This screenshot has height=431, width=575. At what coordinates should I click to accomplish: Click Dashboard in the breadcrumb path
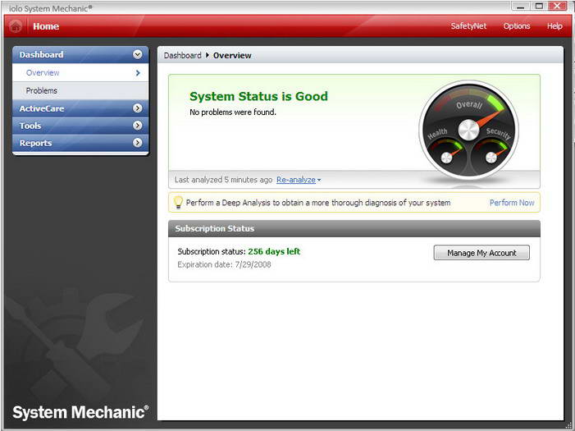point(182,56)
